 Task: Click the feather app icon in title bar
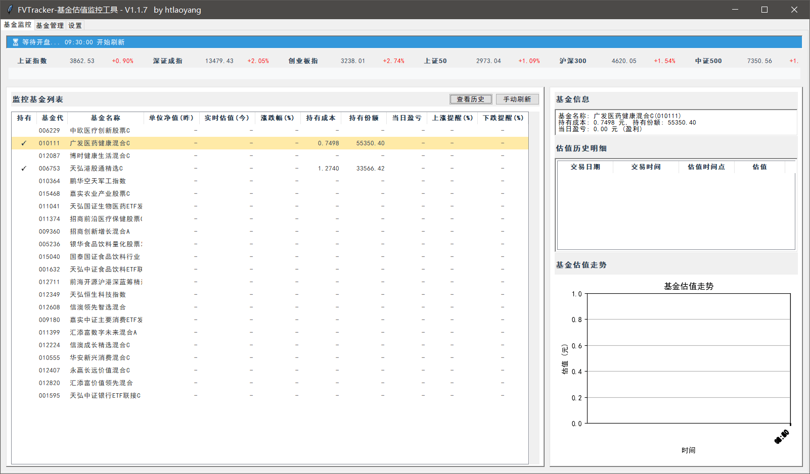[9, 10]
